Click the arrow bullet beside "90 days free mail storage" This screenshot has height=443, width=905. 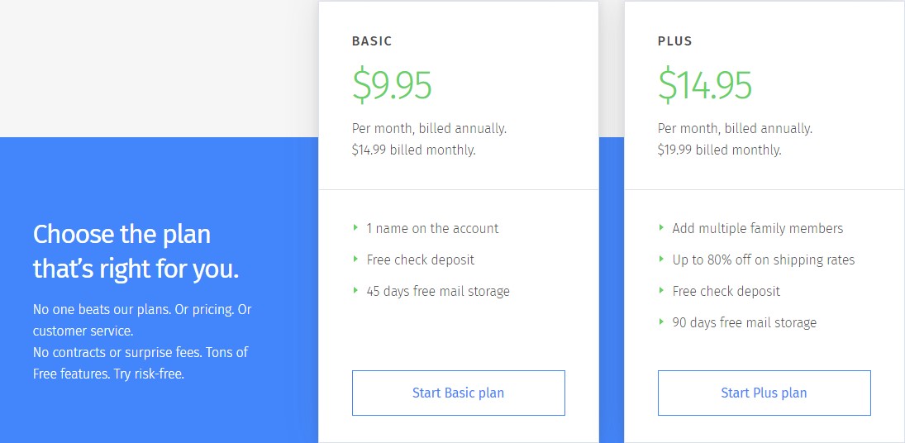(x=661, y=322)
